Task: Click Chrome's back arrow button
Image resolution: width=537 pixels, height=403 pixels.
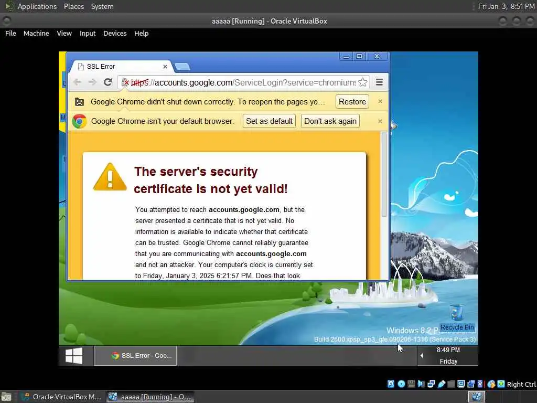Action: [78, 82]
